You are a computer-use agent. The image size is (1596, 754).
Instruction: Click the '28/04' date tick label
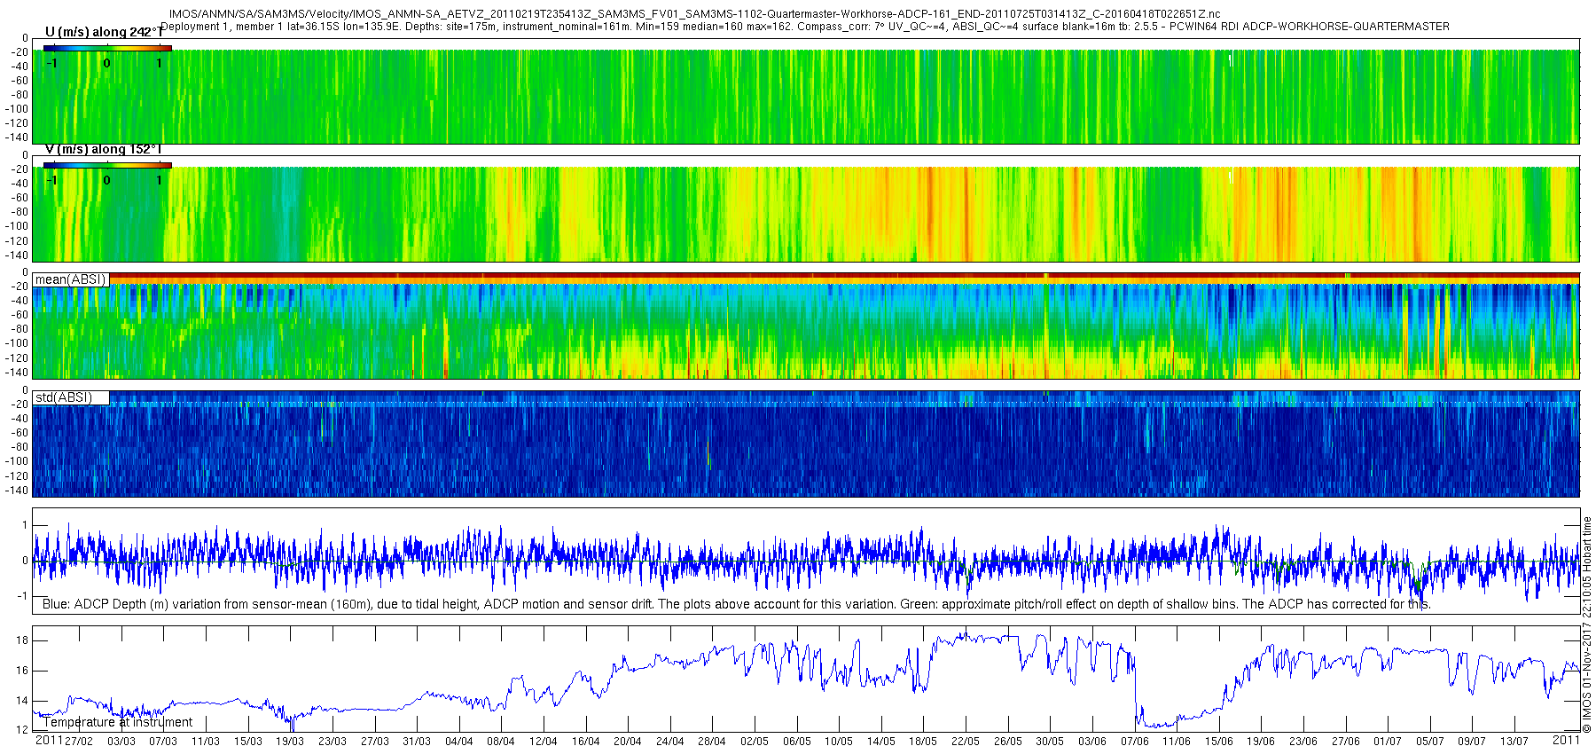click(712, 742)
